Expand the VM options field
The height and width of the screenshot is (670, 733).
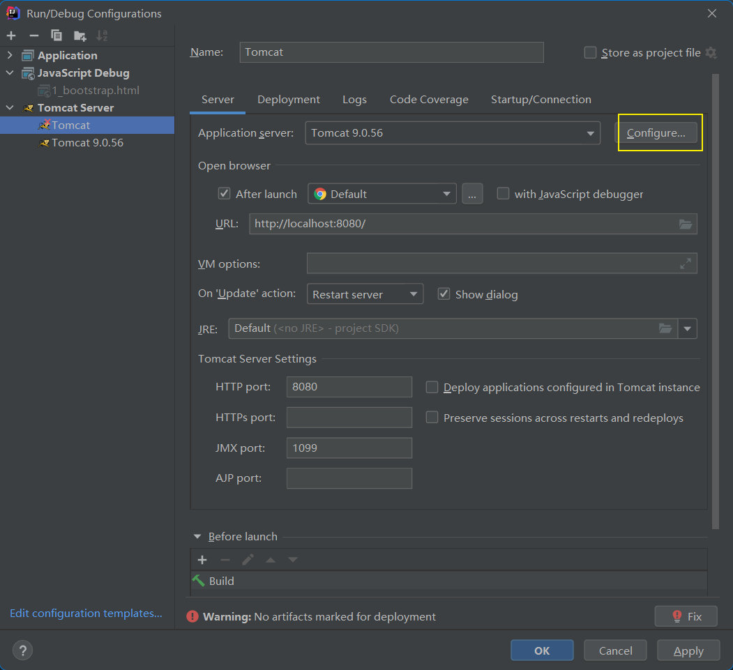[686, 264]
